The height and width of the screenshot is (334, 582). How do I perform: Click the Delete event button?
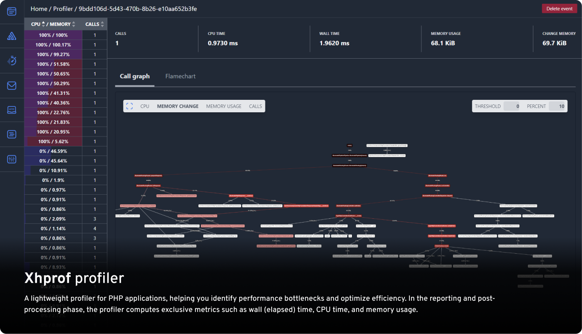pyautogui.click(x=559, y=8)
